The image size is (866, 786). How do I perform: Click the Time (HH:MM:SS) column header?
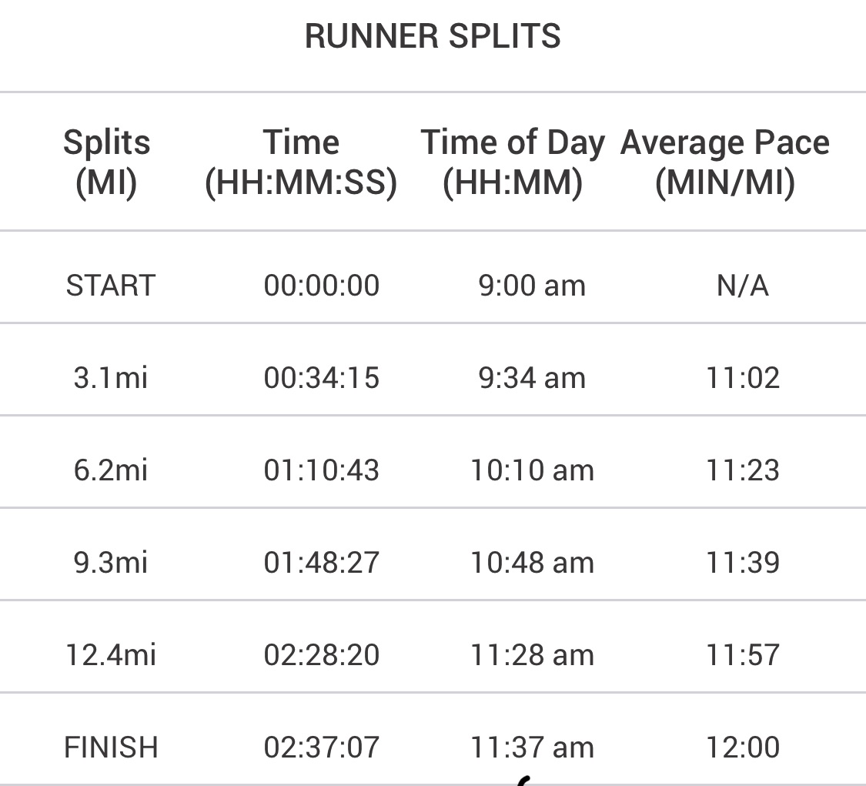click(x=301, y=162)
